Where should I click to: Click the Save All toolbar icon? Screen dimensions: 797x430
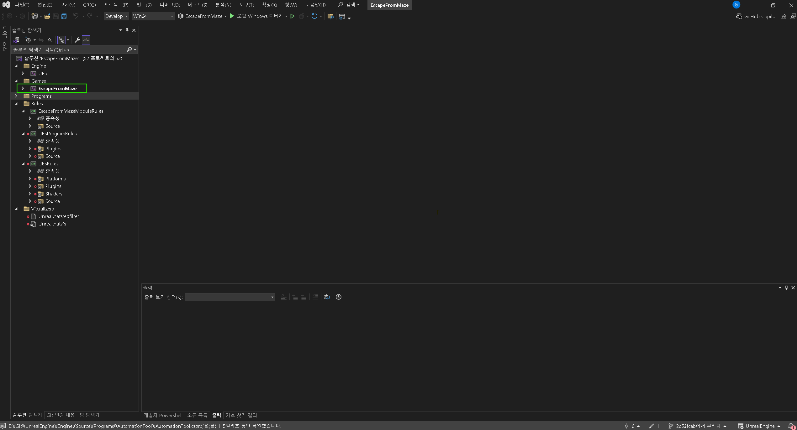click(64, 16)
